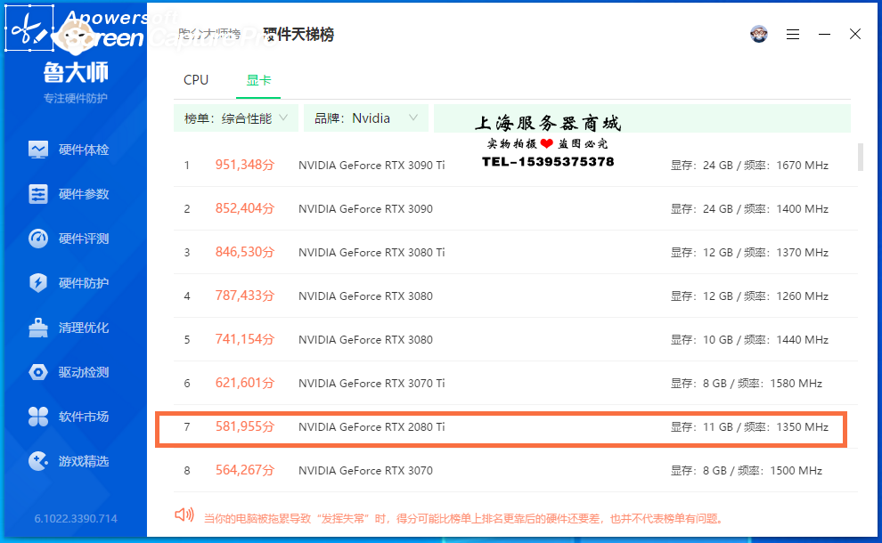The image size is (882, 543).
Task: Open 硬件体检 hardware checkup section
Action: [69, 150]
